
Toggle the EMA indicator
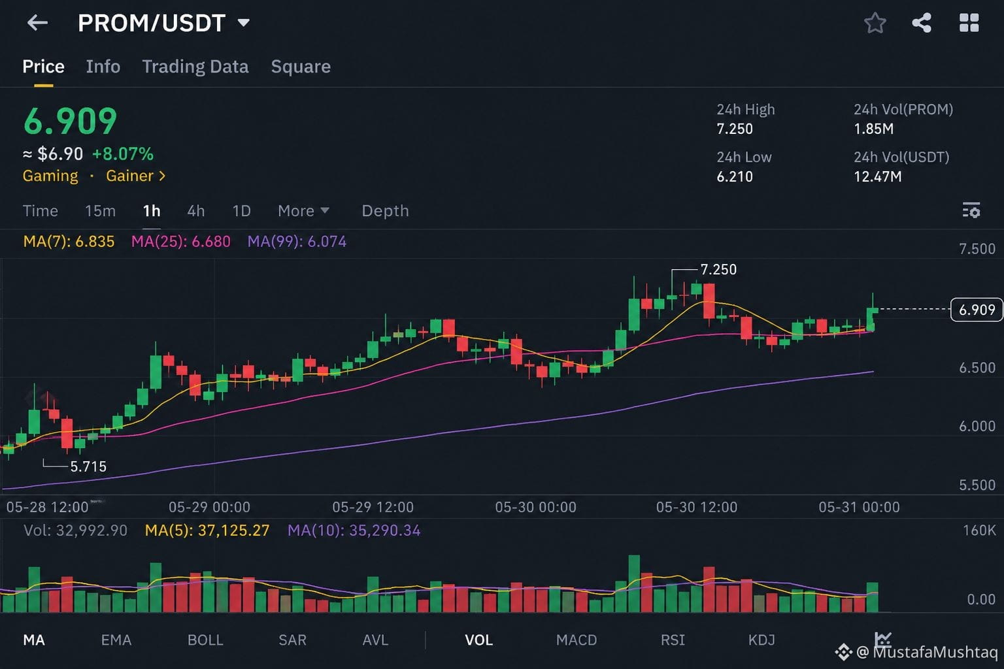(x=116, y=640)
